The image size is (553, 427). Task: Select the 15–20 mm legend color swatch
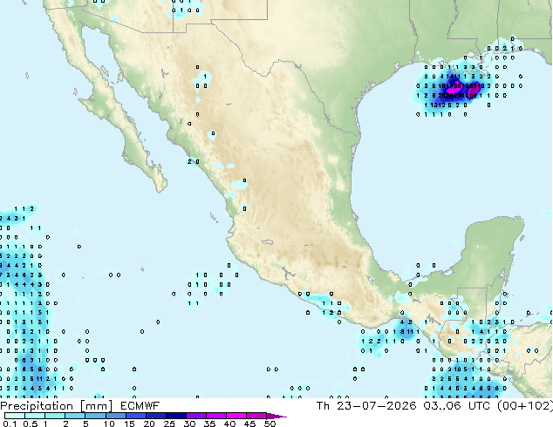[x=135, y=416]
